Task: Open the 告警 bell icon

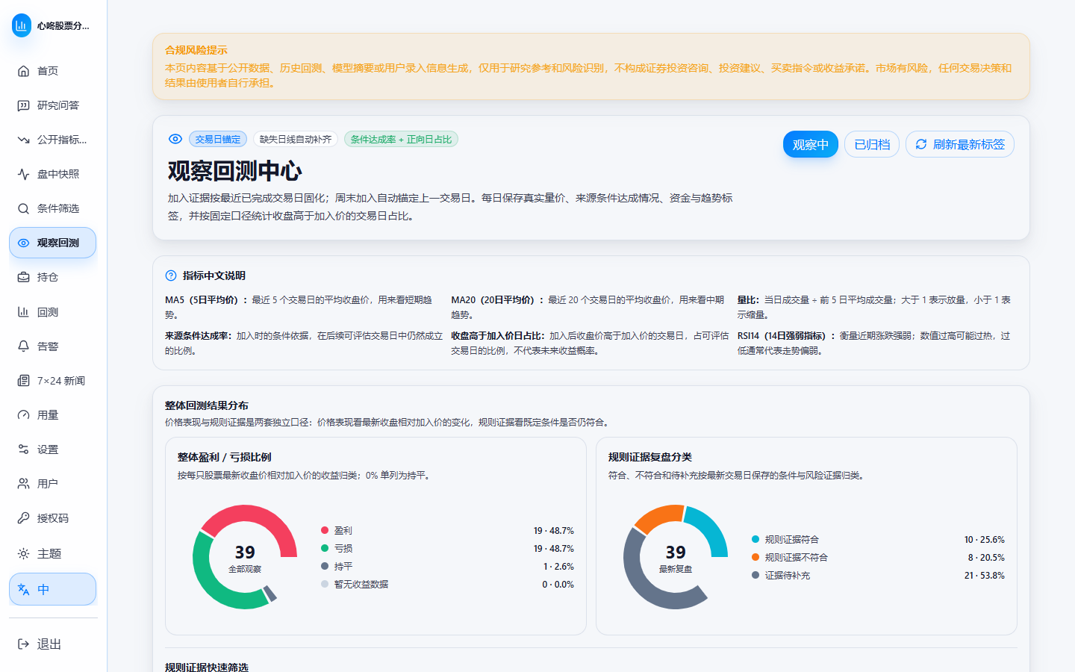Action: [x=23, y=346]
